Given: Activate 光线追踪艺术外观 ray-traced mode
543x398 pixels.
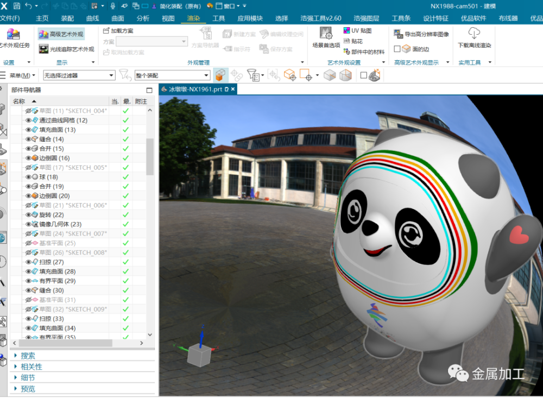Looking at the screenshot, I should click(66, 49).
